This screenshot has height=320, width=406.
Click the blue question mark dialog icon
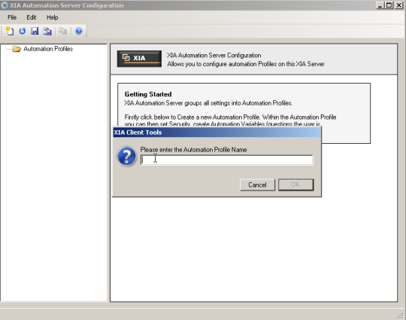coord(126,156)
